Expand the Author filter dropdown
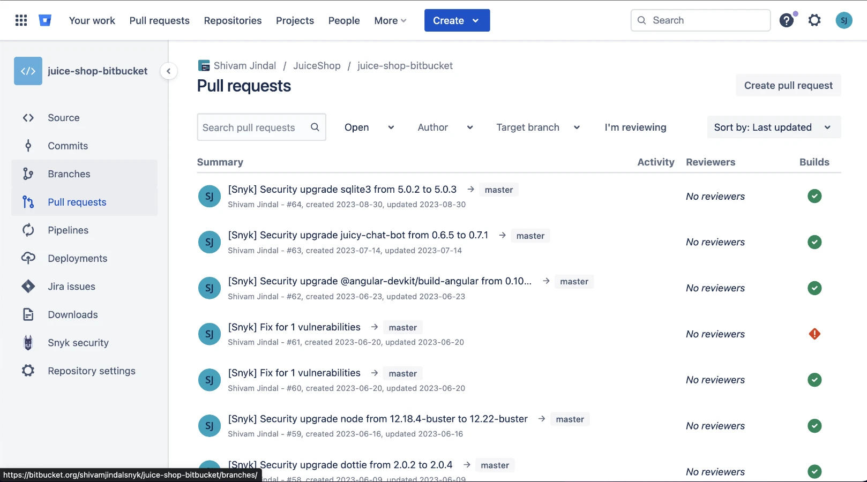 pyautogui.click(x=445, y=127)
